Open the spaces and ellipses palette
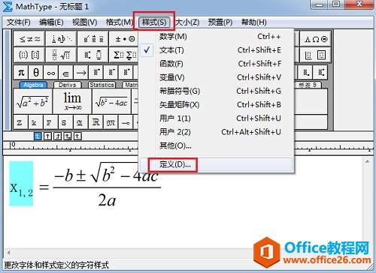The width and height of the screenshot is (376, 273). 61,39
